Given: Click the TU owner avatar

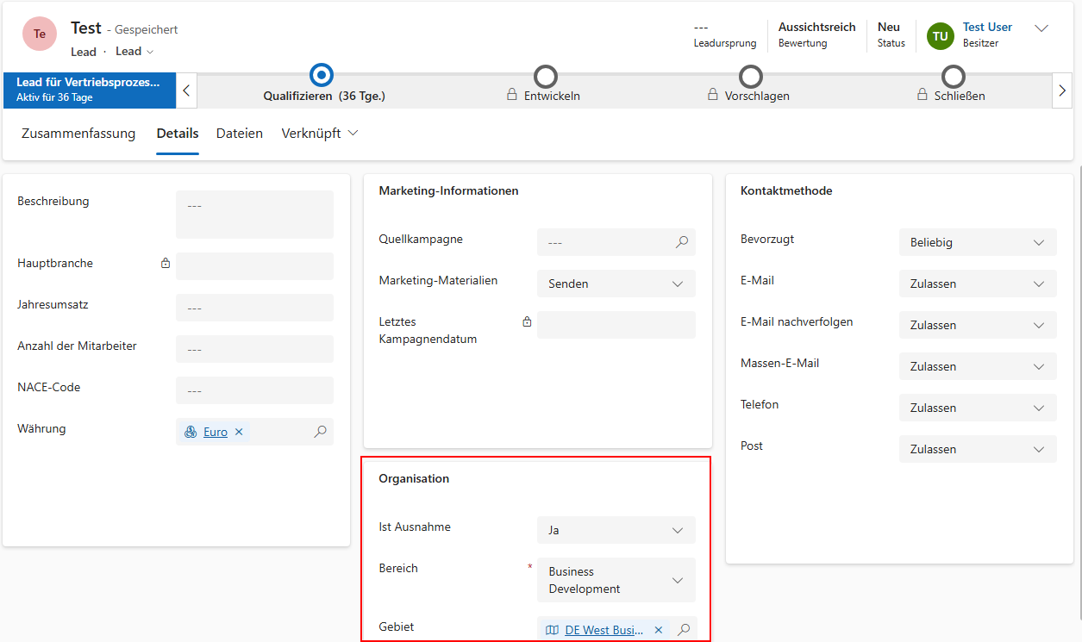Looking at the screenshot, I should 941,35.
